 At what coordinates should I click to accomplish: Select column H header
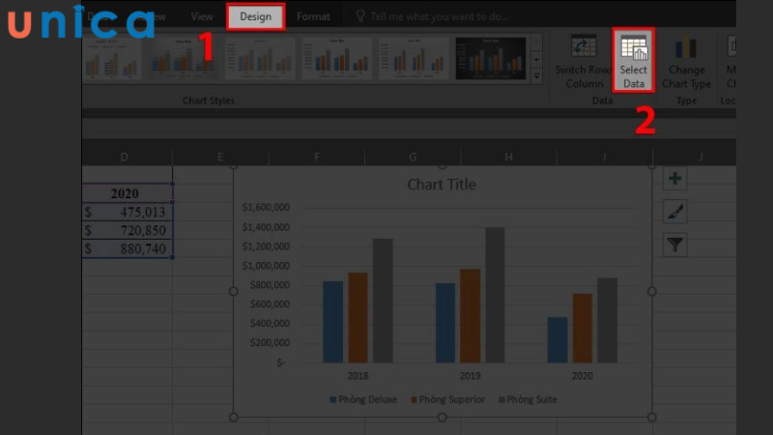tap(508, 157)
